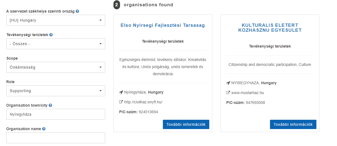Click help icon beside Organisation name
The height and width of the screenshot is (146, 337).
[x=44, y=129]
